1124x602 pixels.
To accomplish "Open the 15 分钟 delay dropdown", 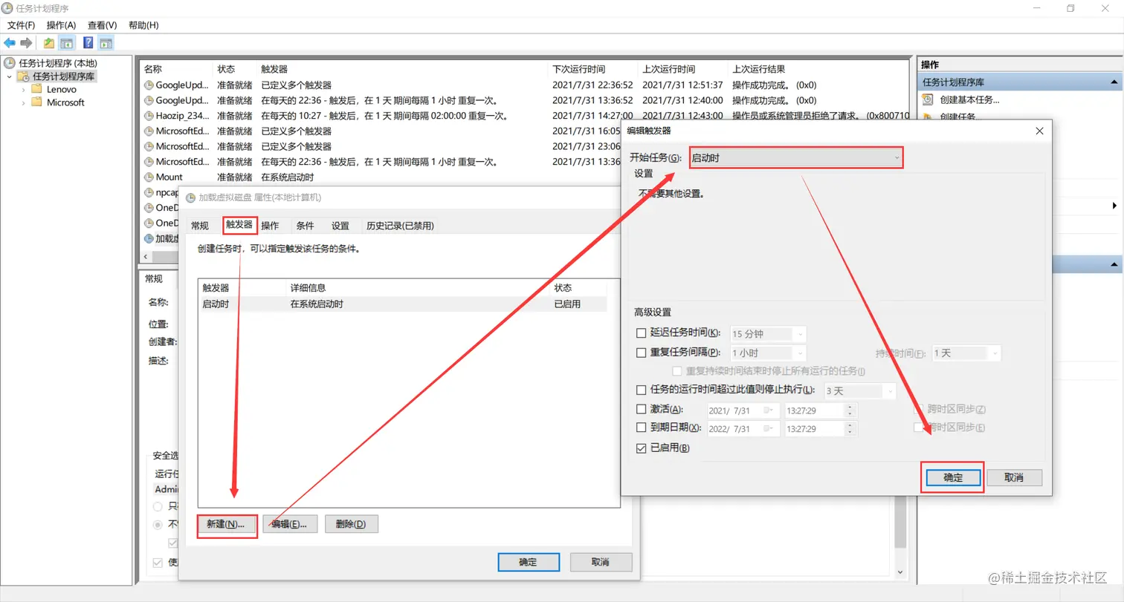I will [768, 334].
